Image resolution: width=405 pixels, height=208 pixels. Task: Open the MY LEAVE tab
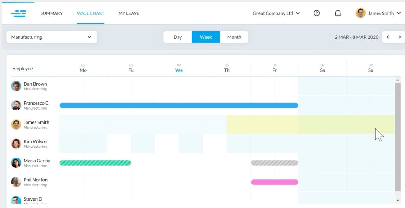coord(129,13)
